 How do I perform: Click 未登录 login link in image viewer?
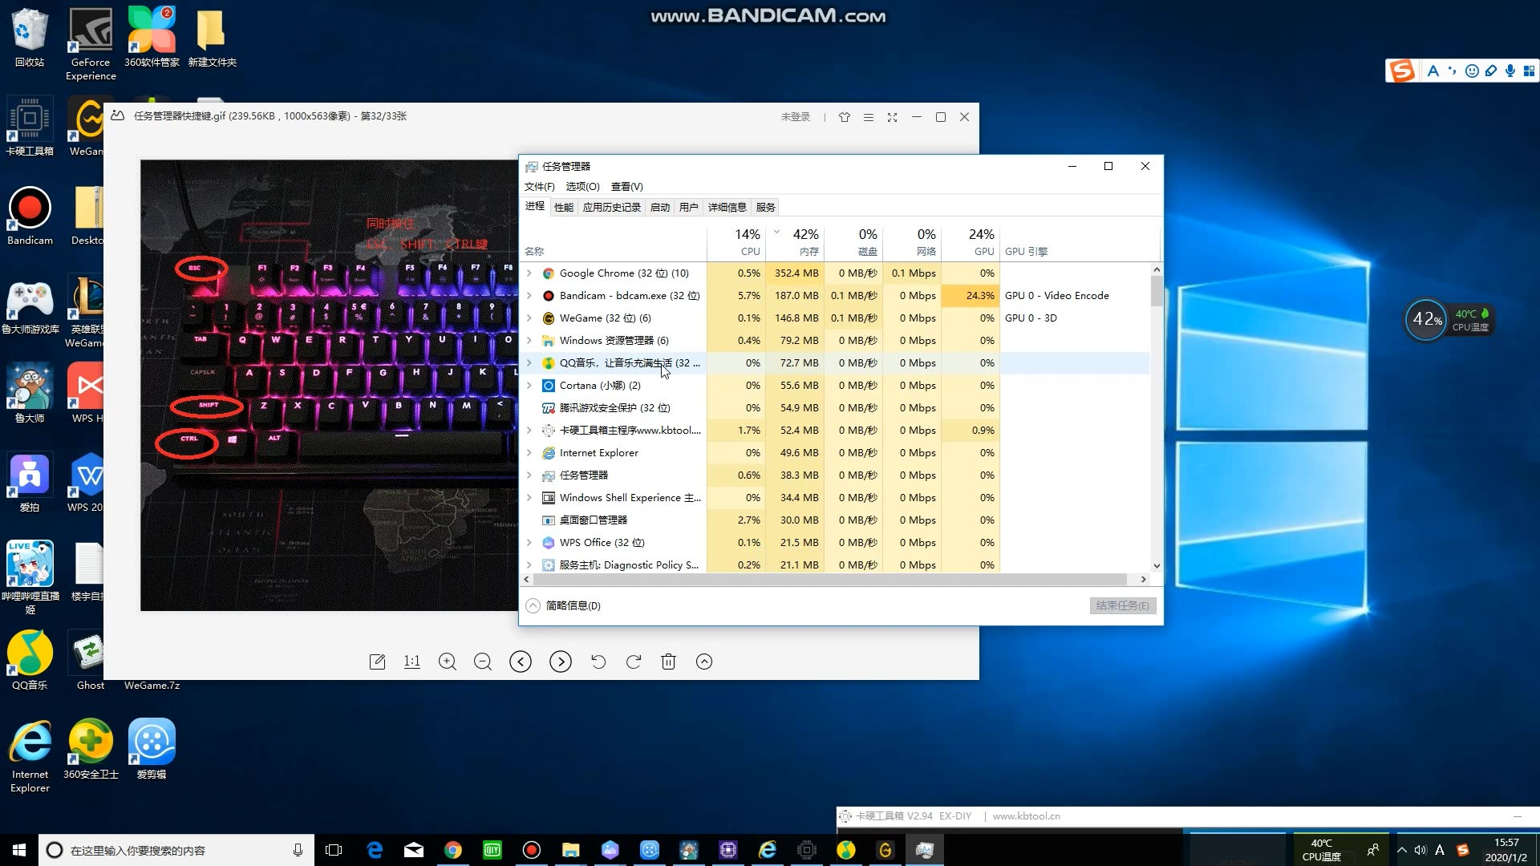point(795,117)
